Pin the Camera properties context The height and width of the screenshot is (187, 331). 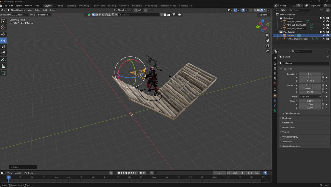[328, 57]
